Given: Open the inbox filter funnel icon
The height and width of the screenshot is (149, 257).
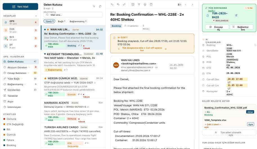Looking at the screenshot, I should tap(94, 6).
